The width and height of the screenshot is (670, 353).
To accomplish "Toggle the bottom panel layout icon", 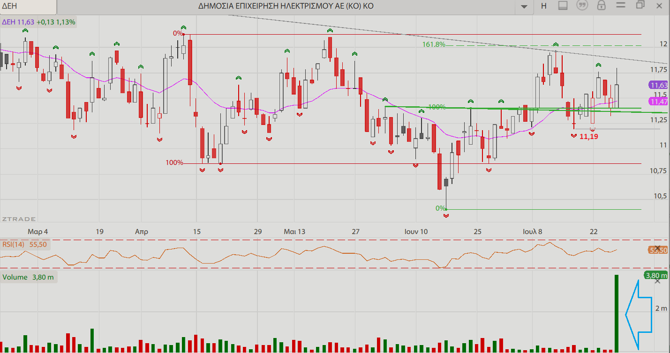I will [563, 6].
